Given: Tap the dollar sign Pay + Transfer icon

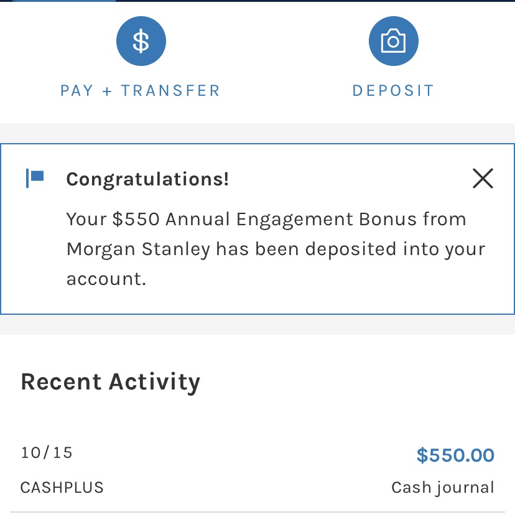Looking at the screenshot, I should [141, 42].
